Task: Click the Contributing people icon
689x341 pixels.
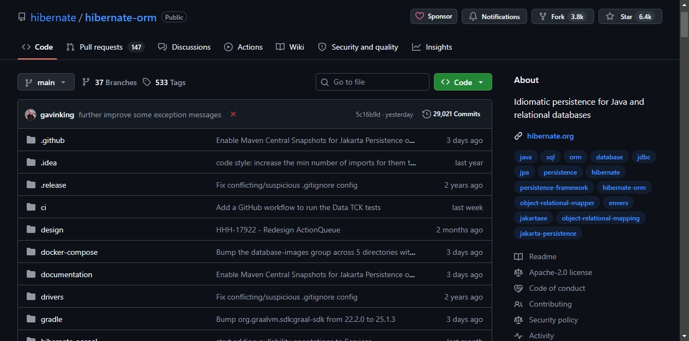Action: 518,304
